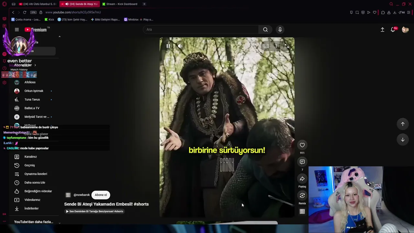
Task: Open browser downloads icon
Action: [x=395, y=12]
